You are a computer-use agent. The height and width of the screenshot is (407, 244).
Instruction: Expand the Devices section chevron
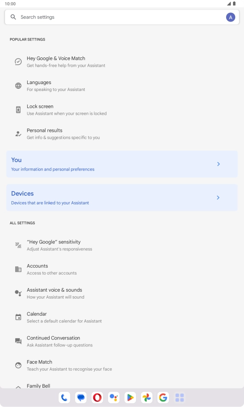coord(218,198)
